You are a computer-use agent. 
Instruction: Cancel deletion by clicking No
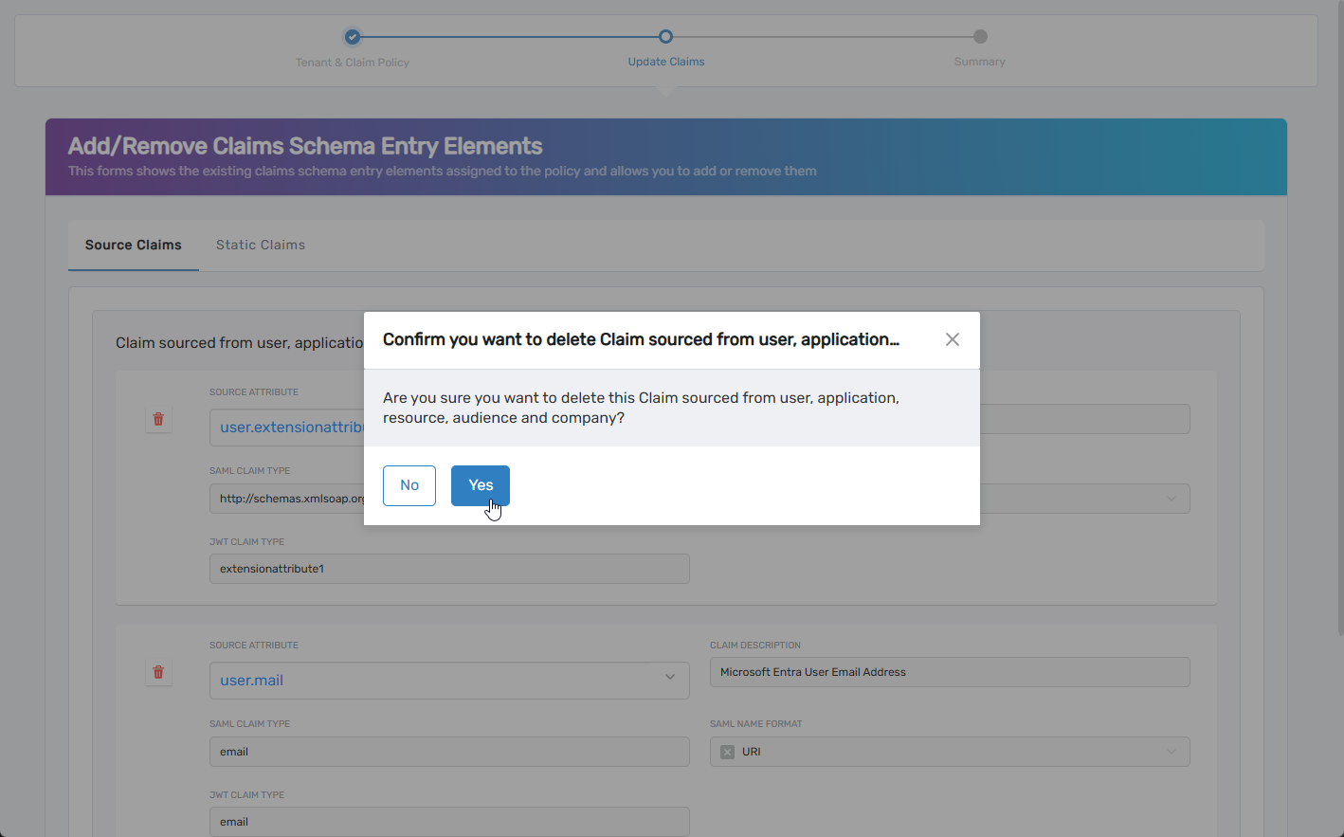pos(409,484)
